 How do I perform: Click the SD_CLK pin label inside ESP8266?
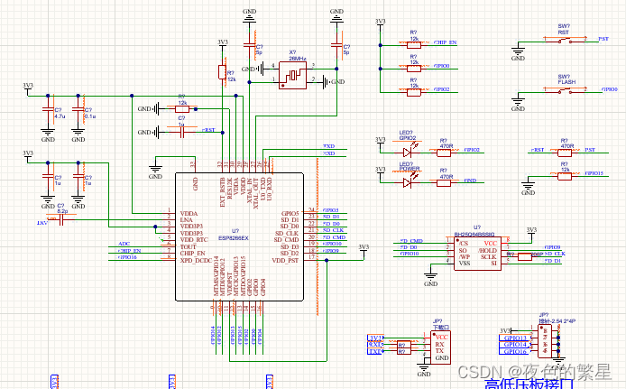[287, 233]
